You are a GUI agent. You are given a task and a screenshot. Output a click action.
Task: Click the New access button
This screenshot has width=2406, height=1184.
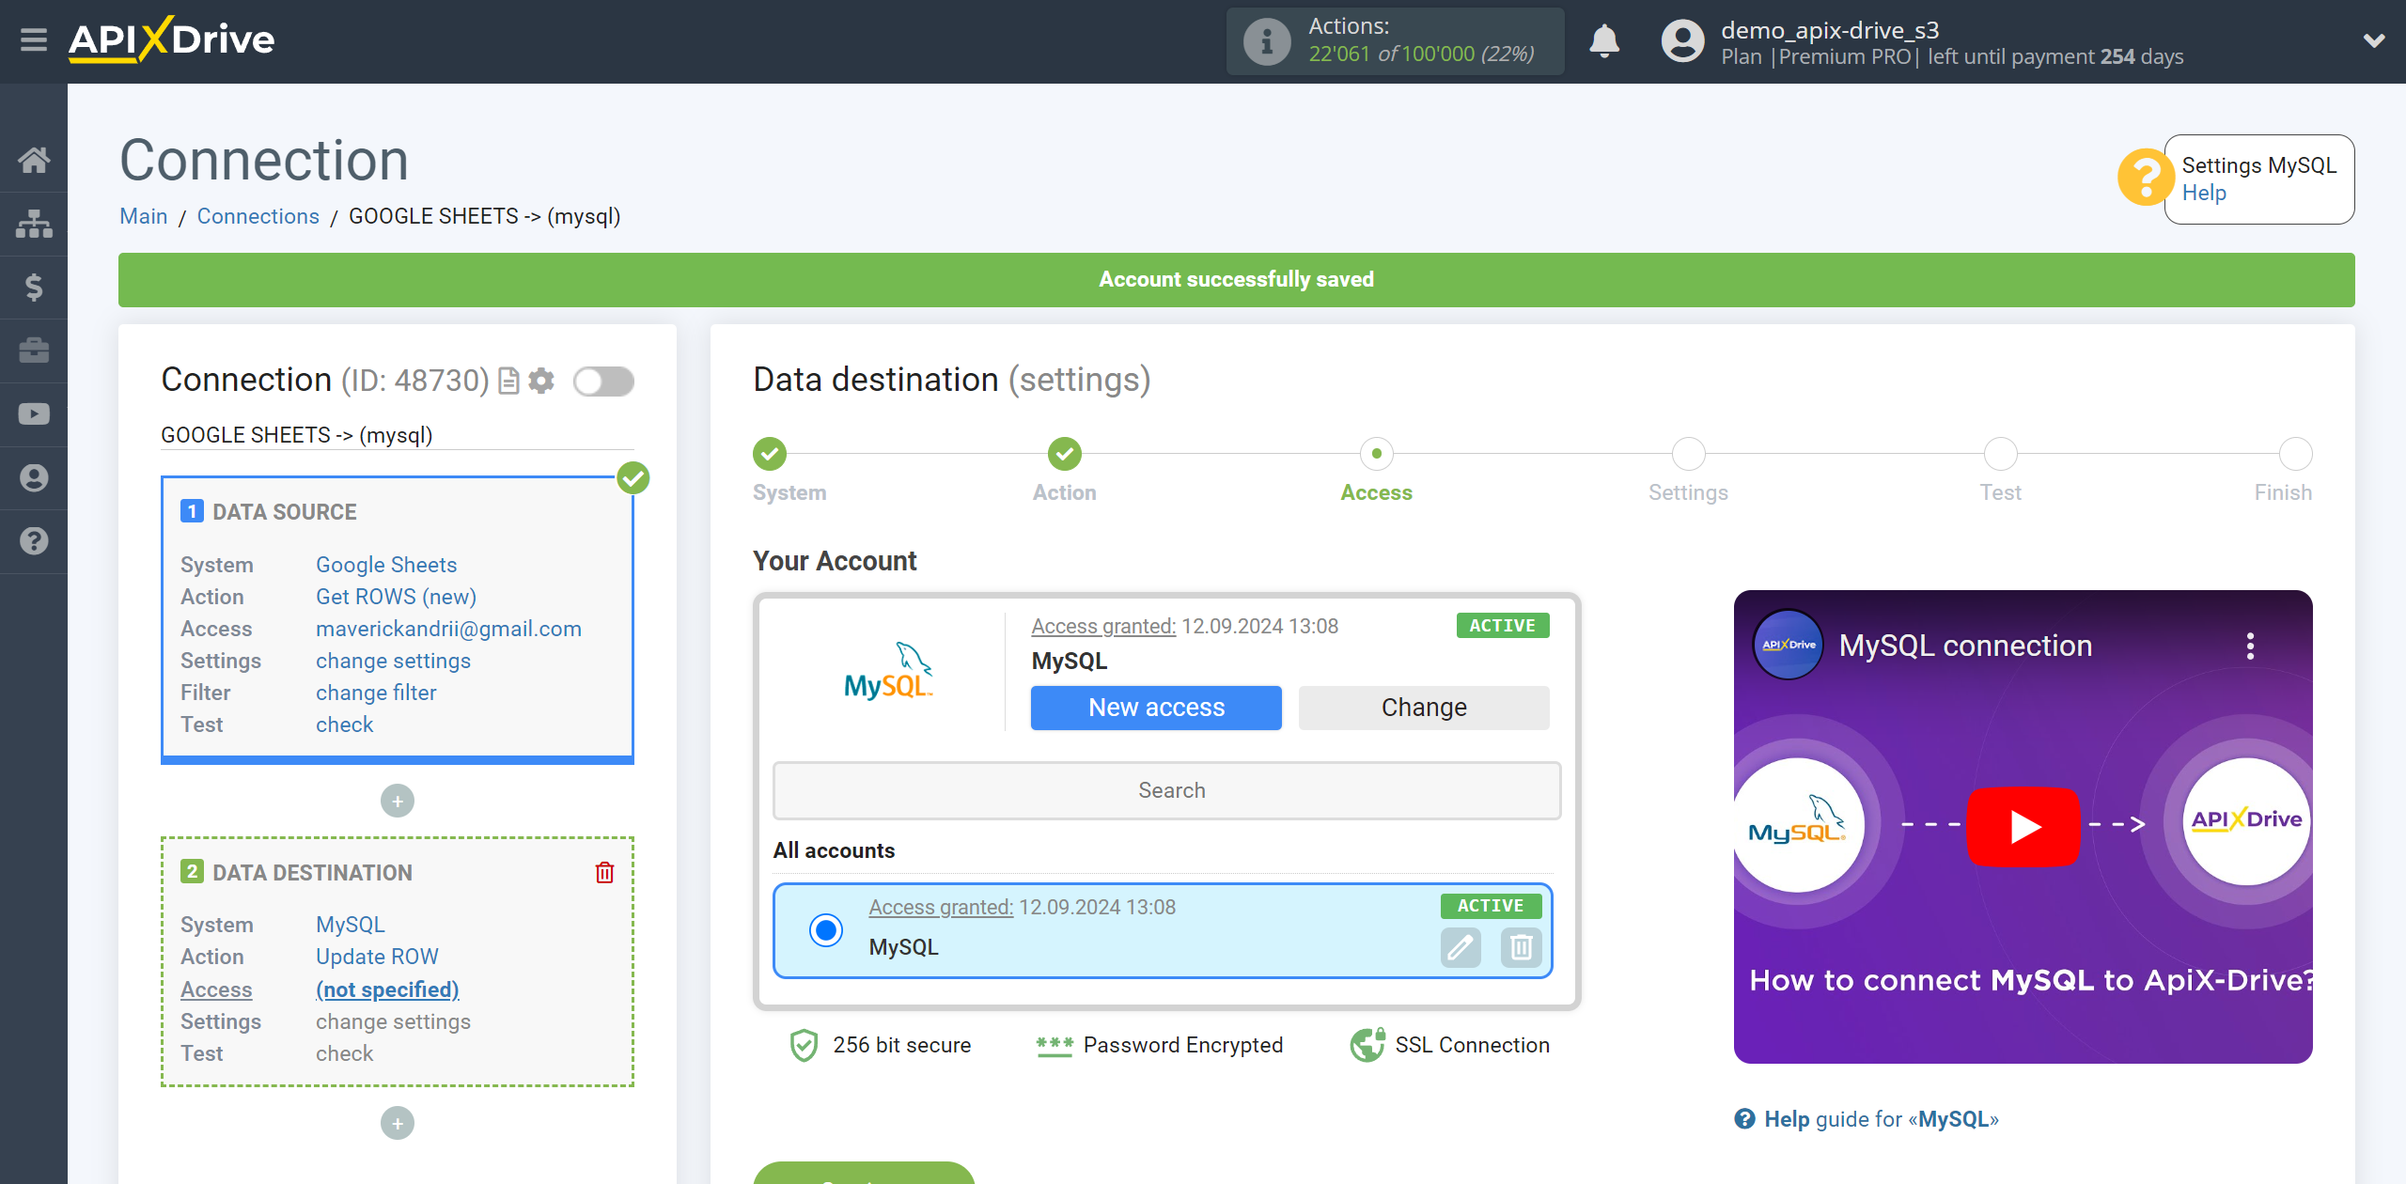pos(1154,707)
